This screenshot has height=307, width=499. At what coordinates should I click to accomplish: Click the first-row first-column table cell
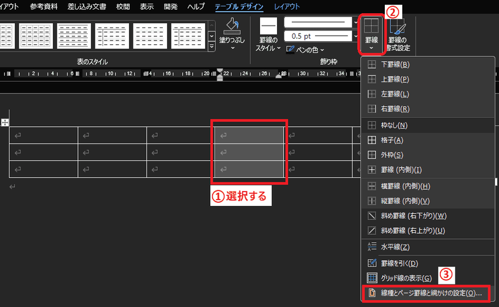tap(43, 135)
